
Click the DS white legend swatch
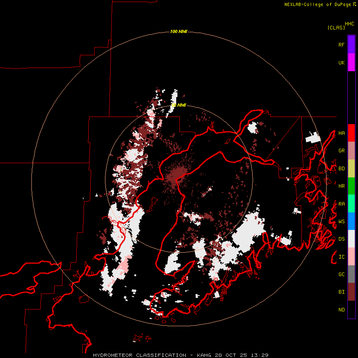click(x=351, y=239)
